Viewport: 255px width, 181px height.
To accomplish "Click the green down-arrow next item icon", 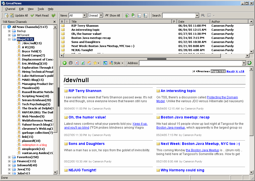I will tap(133, 16).
